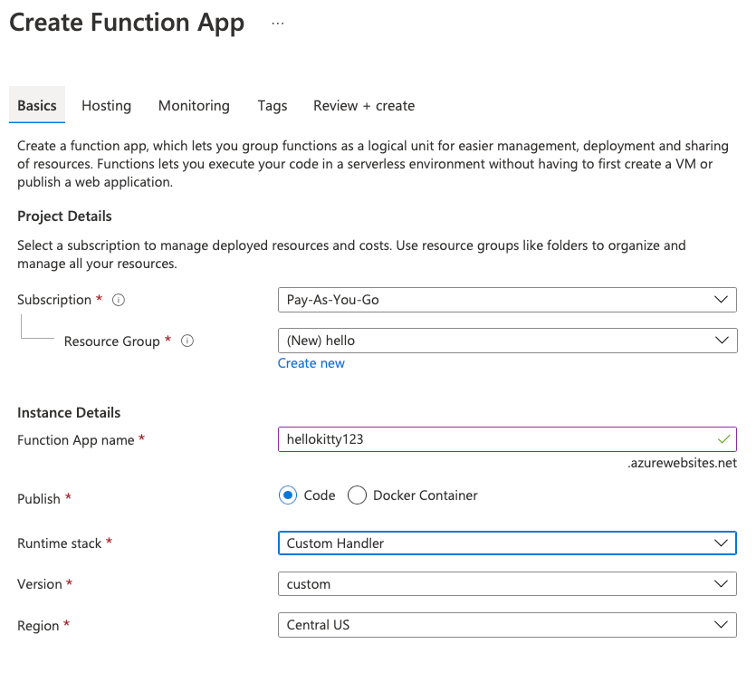The height and width of the screenshot is (692, 756).
Task: Switch to the Hosting tab
Action: (106, 106)
